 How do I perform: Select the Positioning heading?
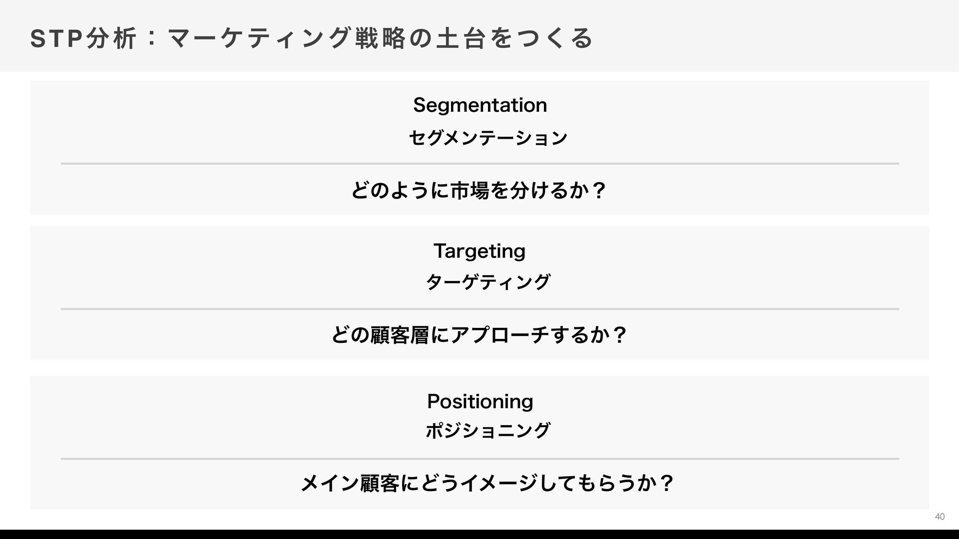coord(480,401)
